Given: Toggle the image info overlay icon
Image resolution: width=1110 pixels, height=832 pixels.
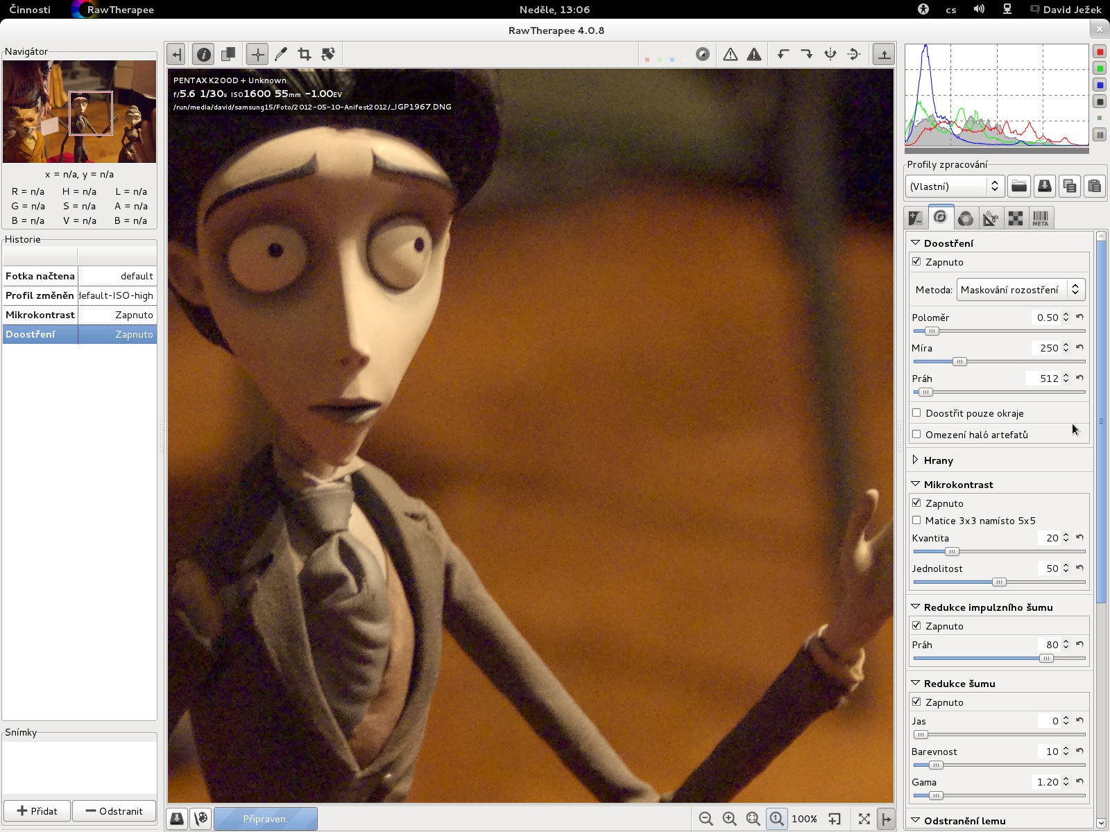Looking at the screenshot, I should (x=203, y=54).
